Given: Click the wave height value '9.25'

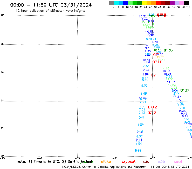Looking at the screenshot, I should pyautogui.click(x=148, y=51).
